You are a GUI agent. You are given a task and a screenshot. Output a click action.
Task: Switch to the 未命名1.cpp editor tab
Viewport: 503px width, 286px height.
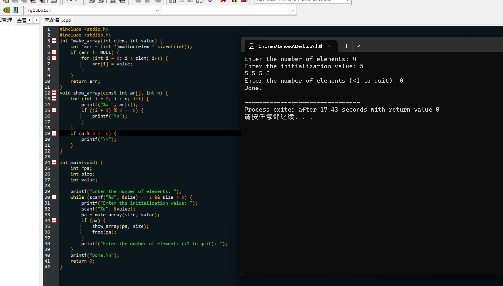coord(57,20)
